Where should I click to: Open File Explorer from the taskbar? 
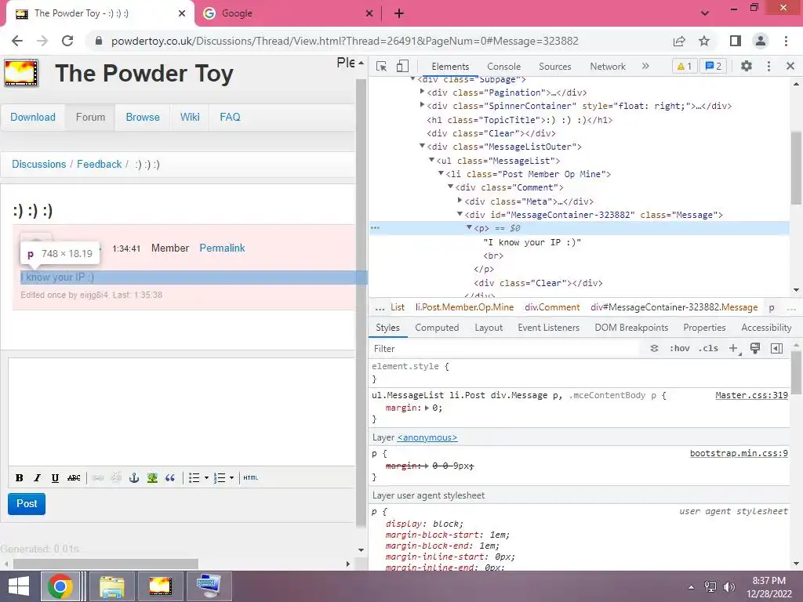[x=112, y=586]
